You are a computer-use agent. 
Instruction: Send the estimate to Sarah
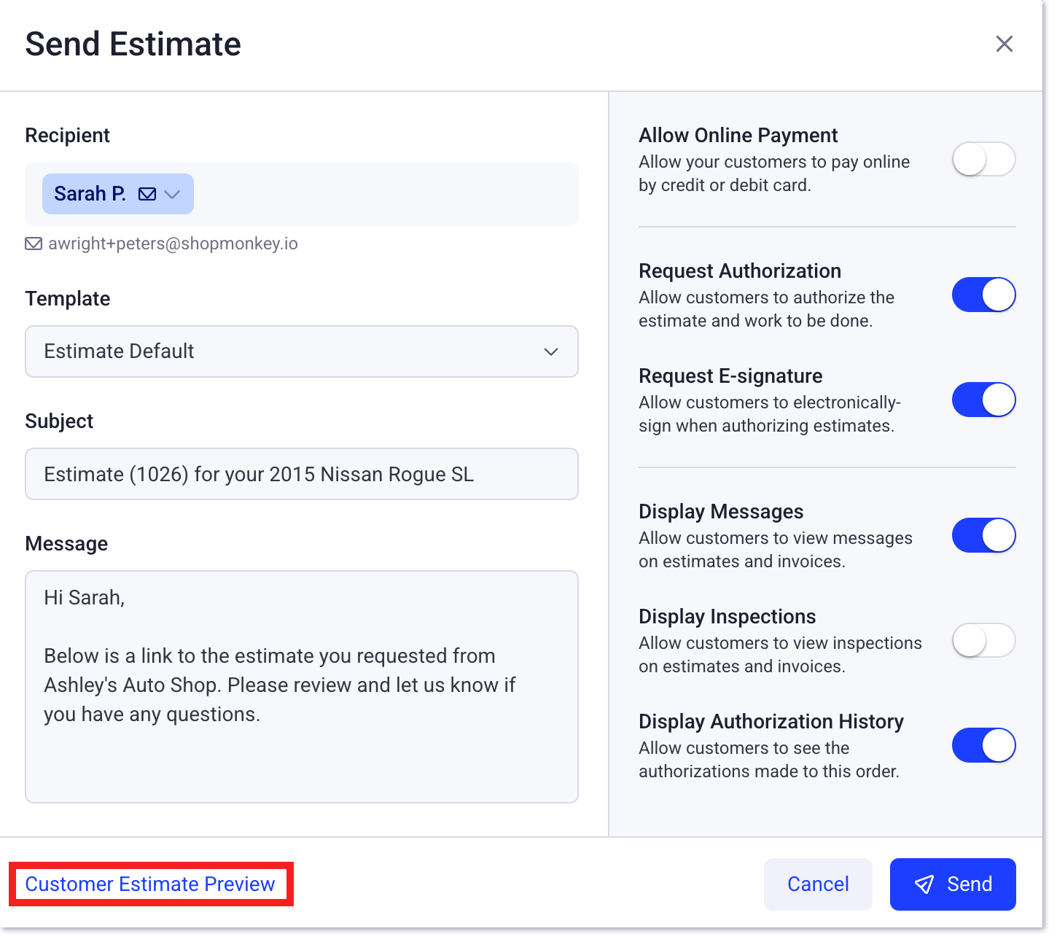point(953,884)
